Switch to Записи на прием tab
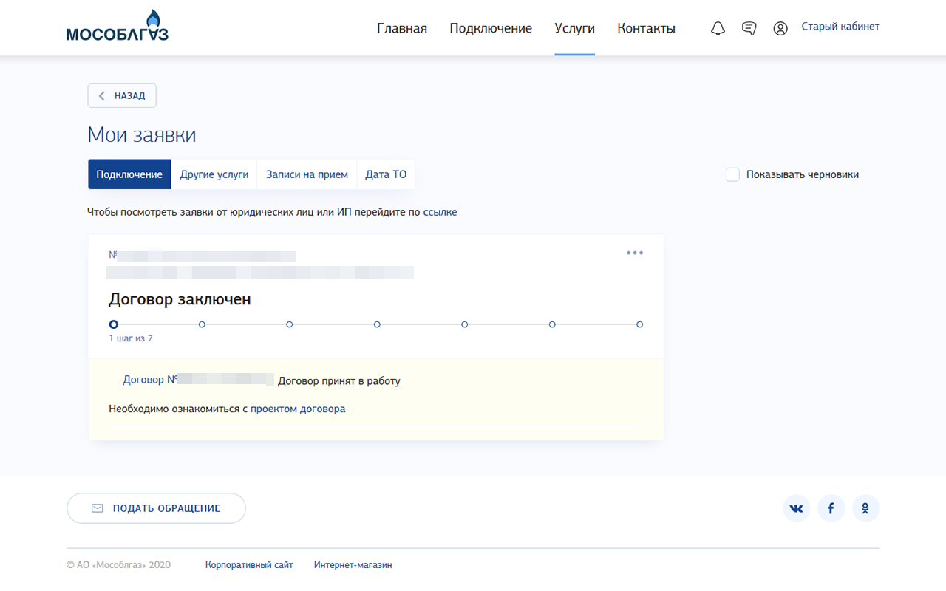This screenshot has width=946, height=591. [307, 174]
